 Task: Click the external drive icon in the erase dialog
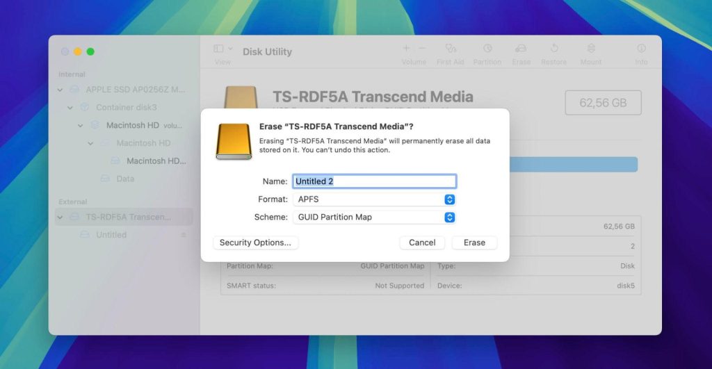tap(234, 141)
